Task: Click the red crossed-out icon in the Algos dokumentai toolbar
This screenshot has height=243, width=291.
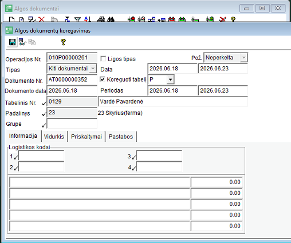Action: [x=223, y=19]
